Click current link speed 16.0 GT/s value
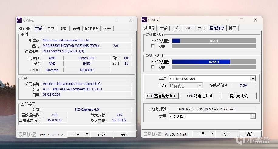 point(54,120)
